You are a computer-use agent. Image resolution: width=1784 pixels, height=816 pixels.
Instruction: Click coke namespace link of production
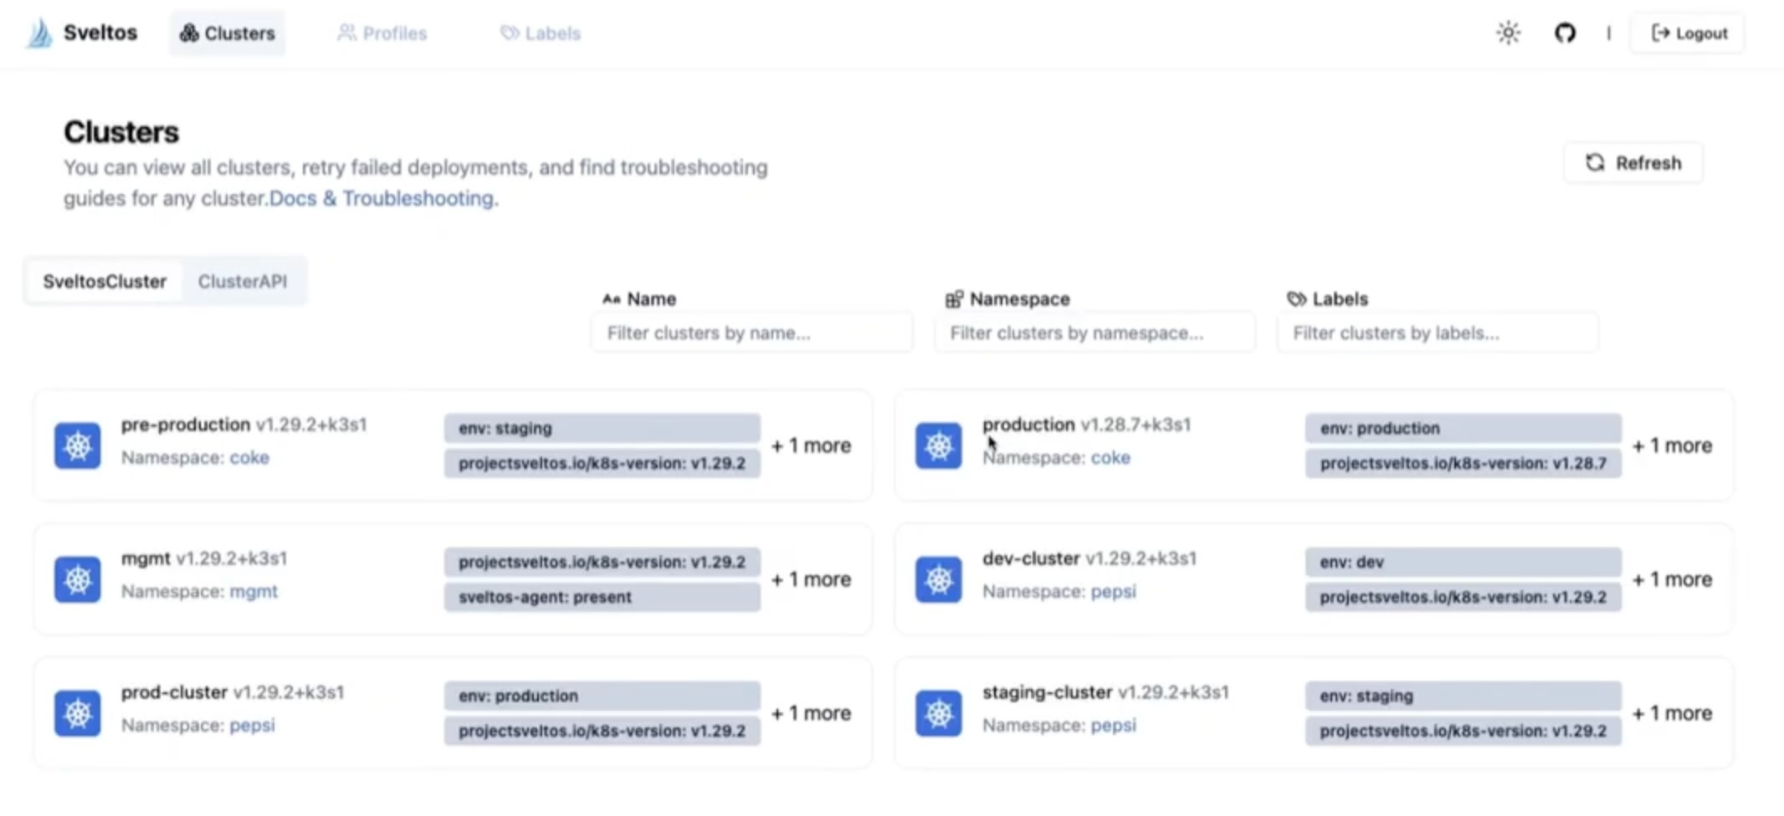(1110, 458)
